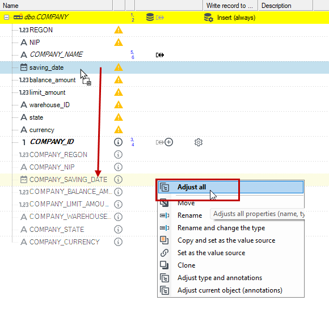Image resolution: width=329 pixels, height=309 pixels.
Task: Choose Move from context menu
Action: [x=231, y=203]
